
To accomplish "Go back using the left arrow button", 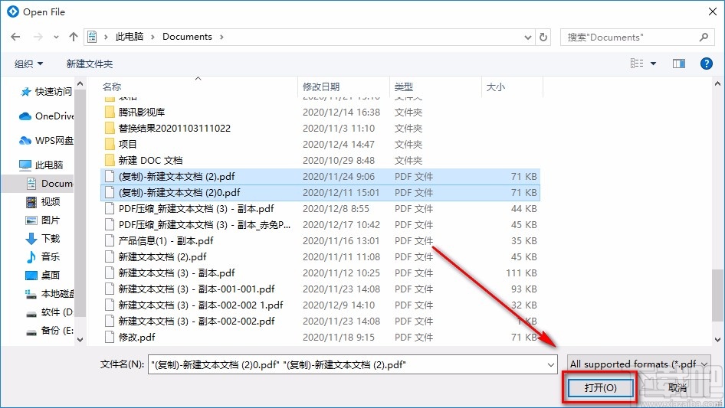I will pyautogui.click(x=15, y=37).
